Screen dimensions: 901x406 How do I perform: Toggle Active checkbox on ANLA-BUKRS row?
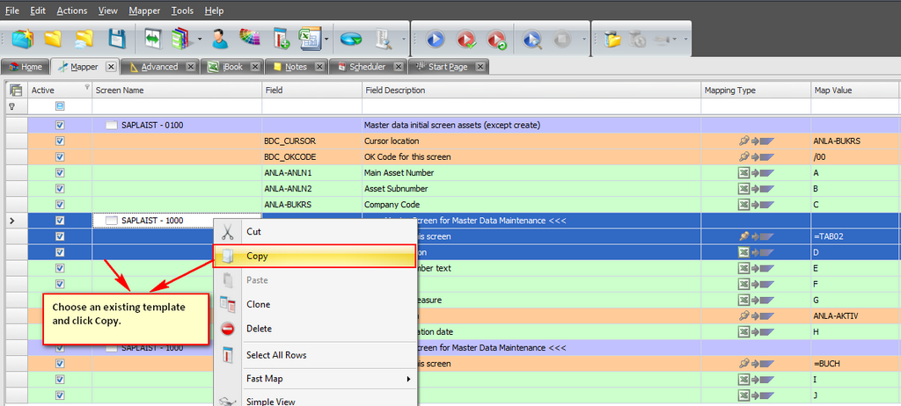(60, 204)
